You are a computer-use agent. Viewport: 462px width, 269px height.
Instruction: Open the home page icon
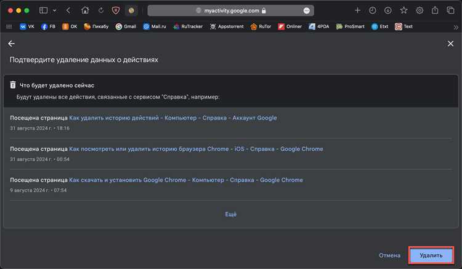[x=85, y=10]
